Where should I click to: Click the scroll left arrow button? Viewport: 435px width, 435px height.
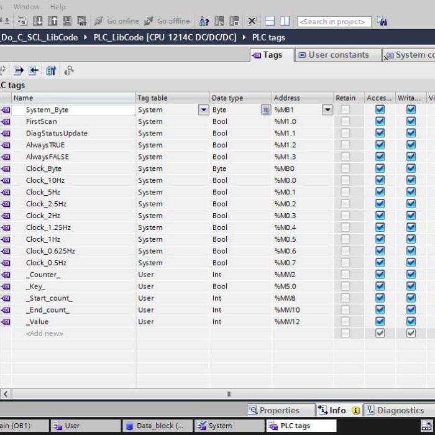tap(6, 394)
